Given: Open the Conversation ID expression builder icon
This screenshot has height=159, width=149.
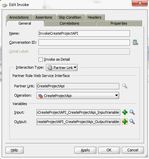Looking at the screenshot, I should click(x=136, y=42).
